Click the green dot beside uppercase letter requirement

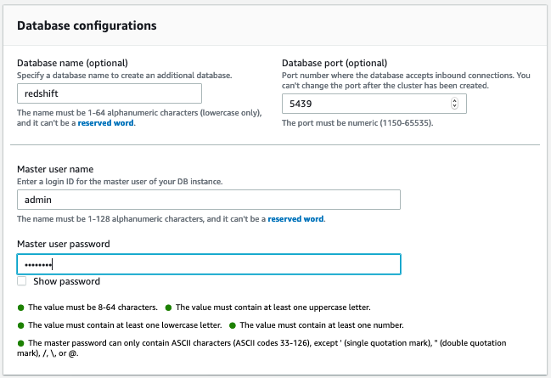point(168,307)
